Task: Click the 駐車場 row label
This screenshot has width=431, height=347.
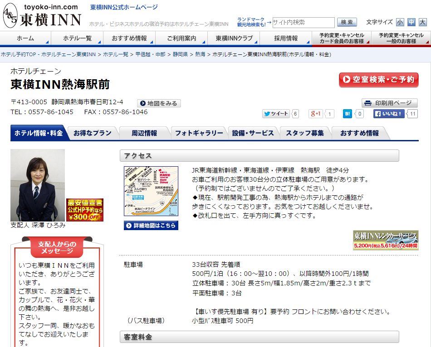Action: [x=133, y=265]
